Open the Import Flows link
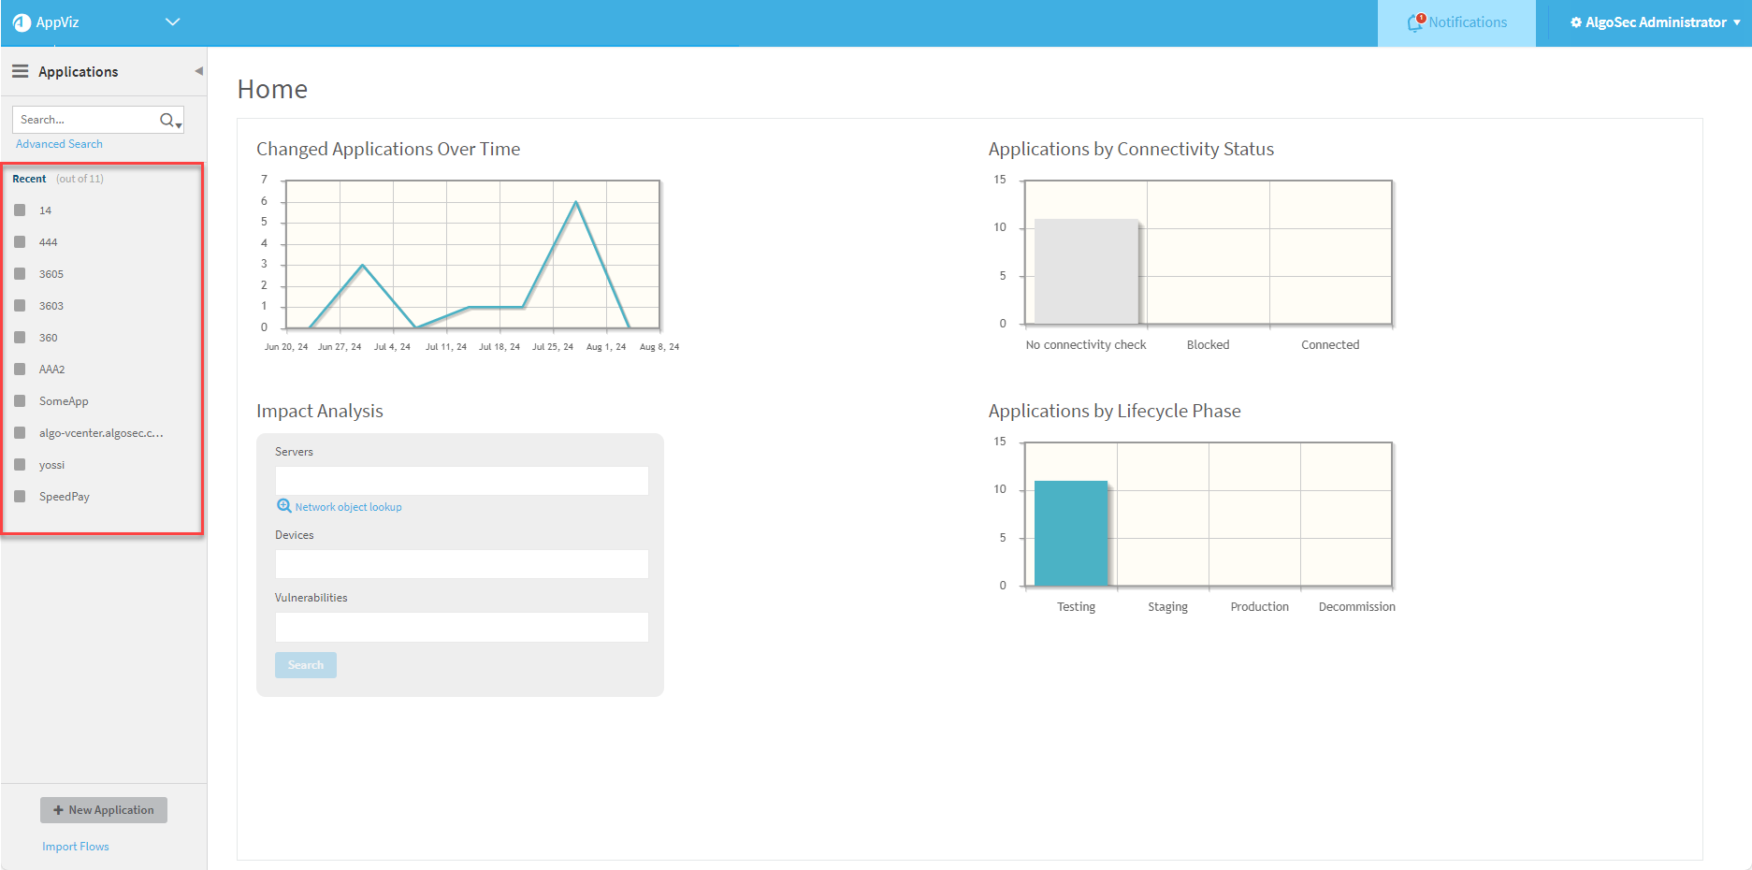1752x870 pixels. pos(76,847)
